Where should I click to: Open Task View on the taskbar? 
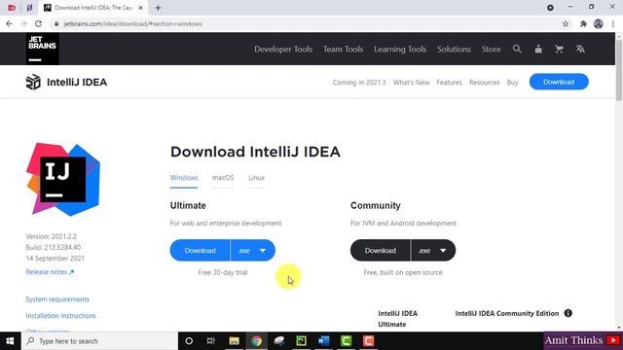tap(211, 341)
